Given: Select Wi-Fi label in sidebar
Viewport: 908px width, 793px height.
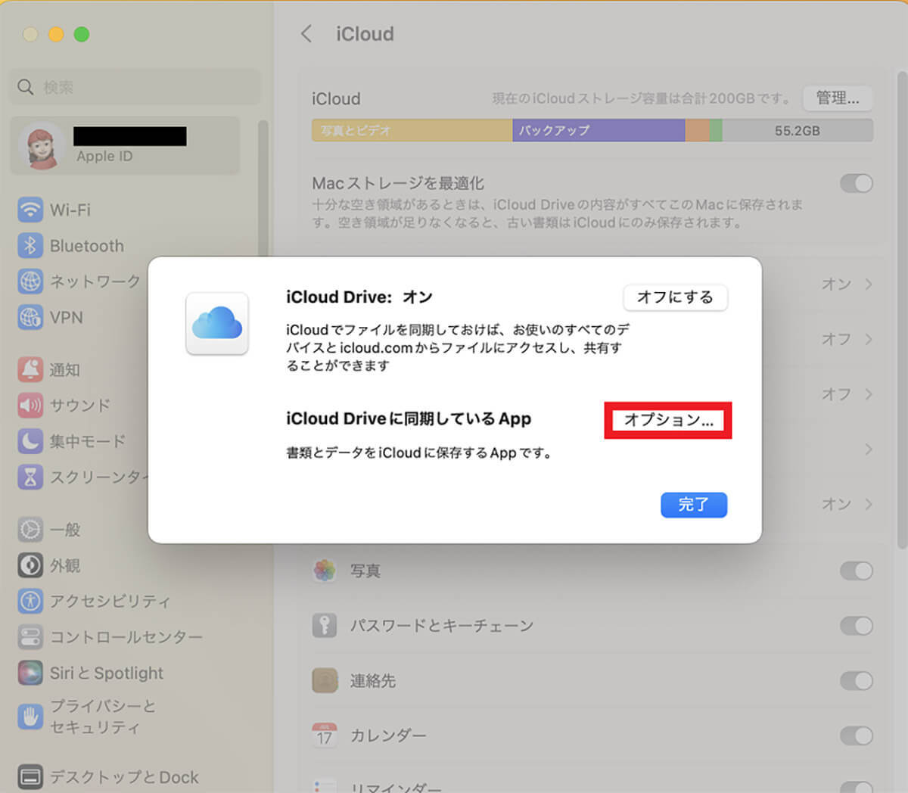Looking at the screenshot, I should (x=70, y=210).
